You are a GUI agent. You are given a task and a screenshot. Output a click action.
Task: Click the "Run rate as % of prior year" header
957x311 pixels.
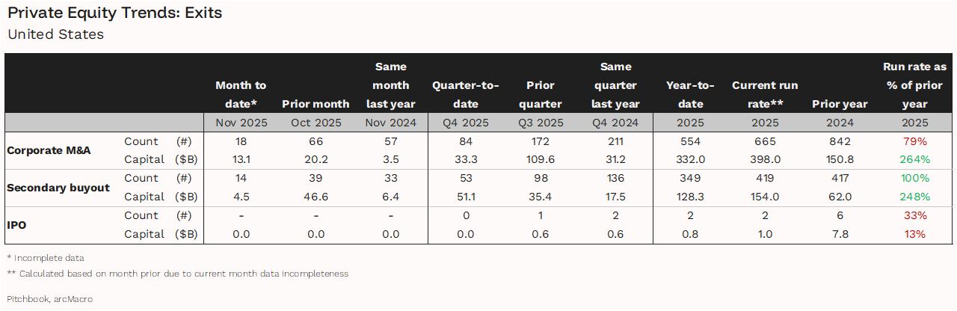pos(914,85)
